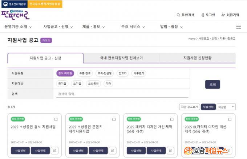Open the 마감순 sort dropdown

click(x=226, y=107)
